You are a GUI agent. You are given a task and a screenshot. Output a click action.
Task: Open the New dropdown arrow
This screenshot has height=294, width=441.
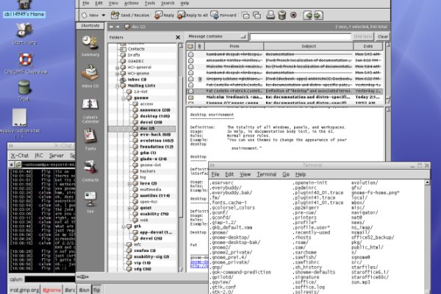pyautogui.click(x=102, y=14)
